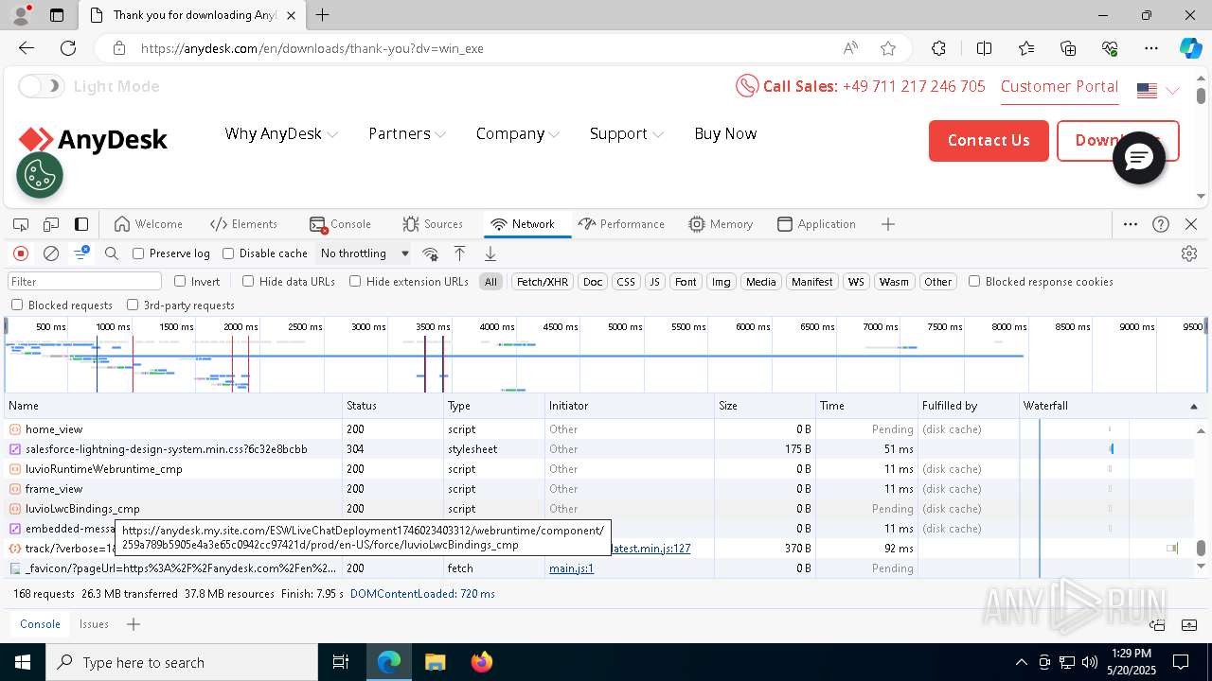Open DevTools more options ellipsis
The image size is (1212, 681).
click(1131, 224)
